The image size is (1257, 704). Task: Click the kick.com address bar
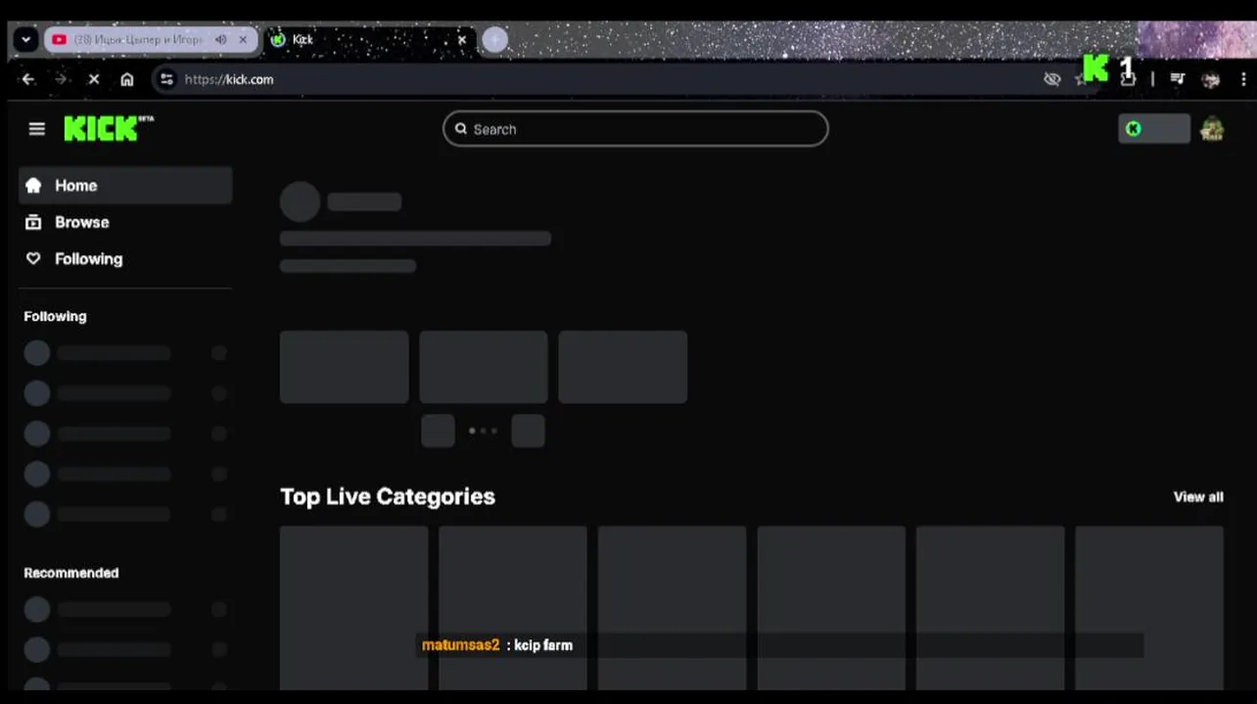(x=607, y=79)
